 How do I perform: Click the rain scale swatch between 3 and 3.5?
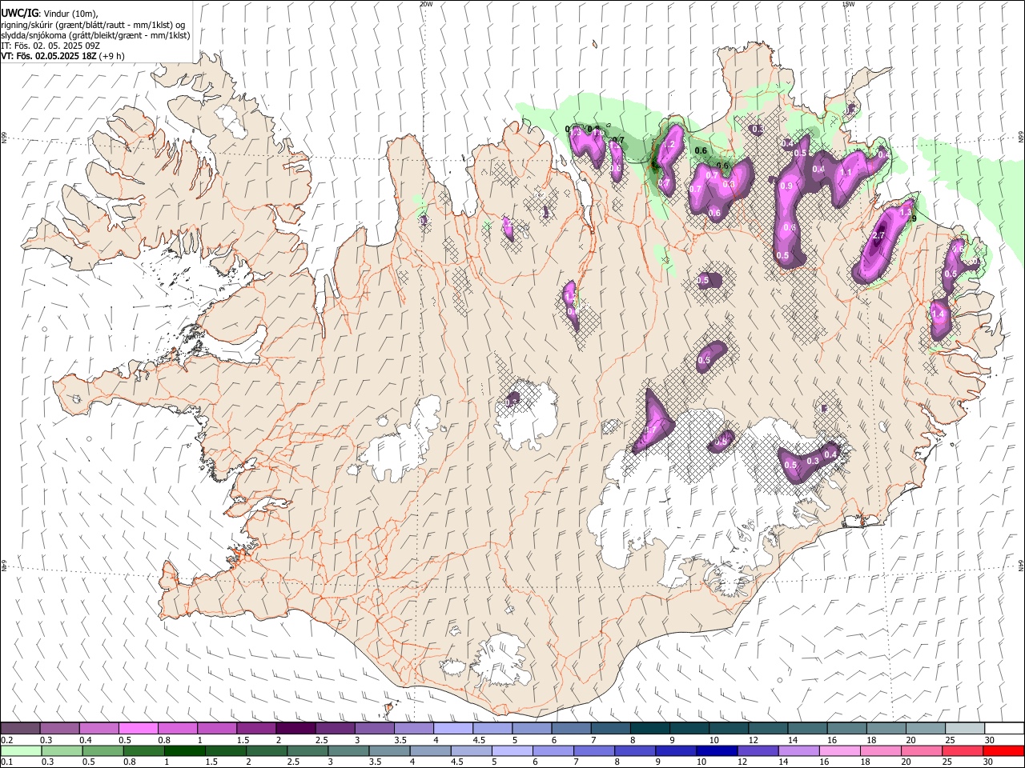348,750
